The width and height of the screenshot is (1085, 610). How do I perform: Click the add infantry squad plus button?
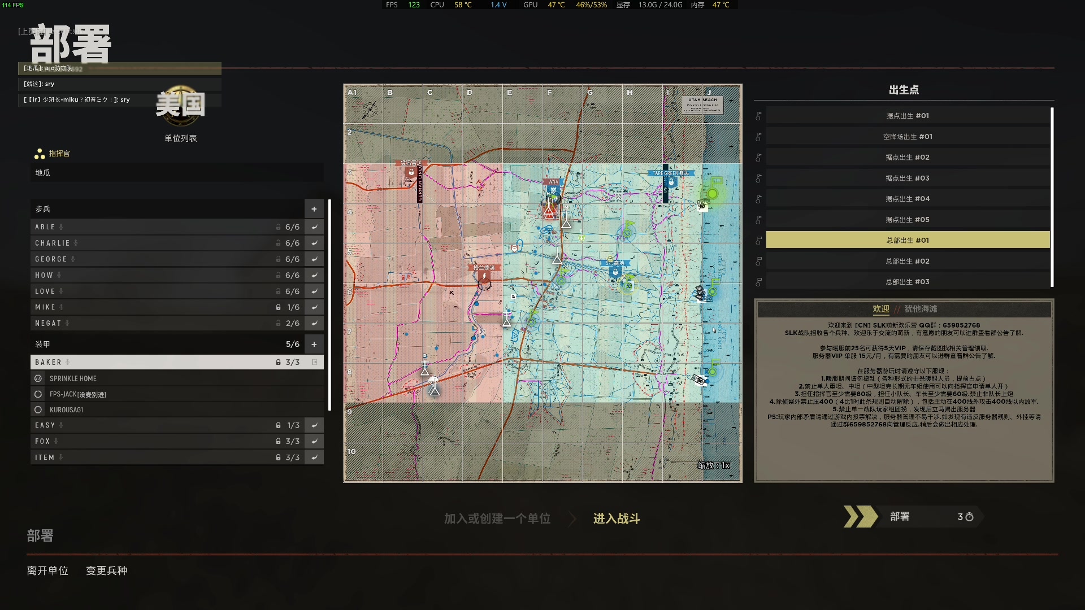pos(314,209)
